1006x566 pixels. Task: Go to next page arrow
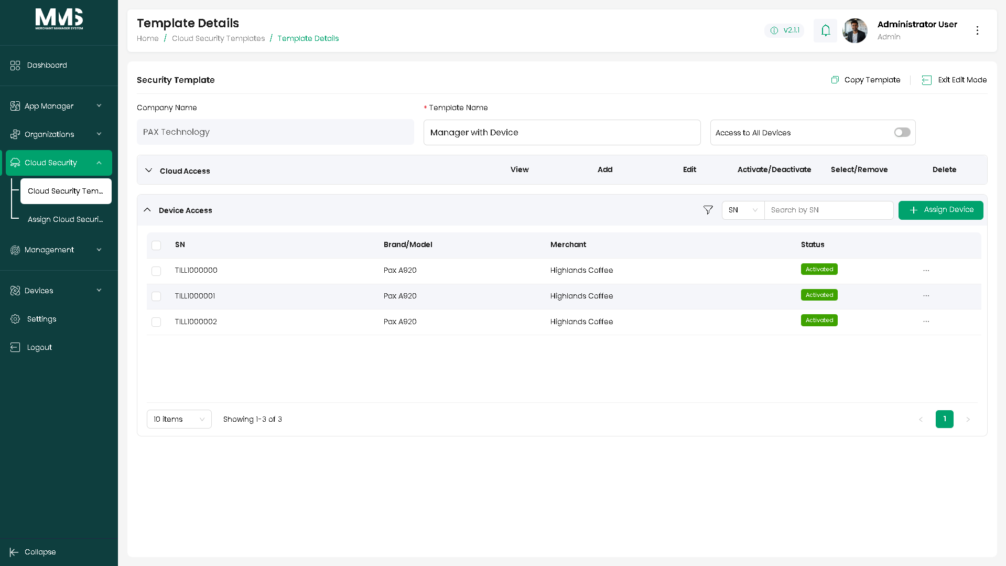click(x=968, y=419)
